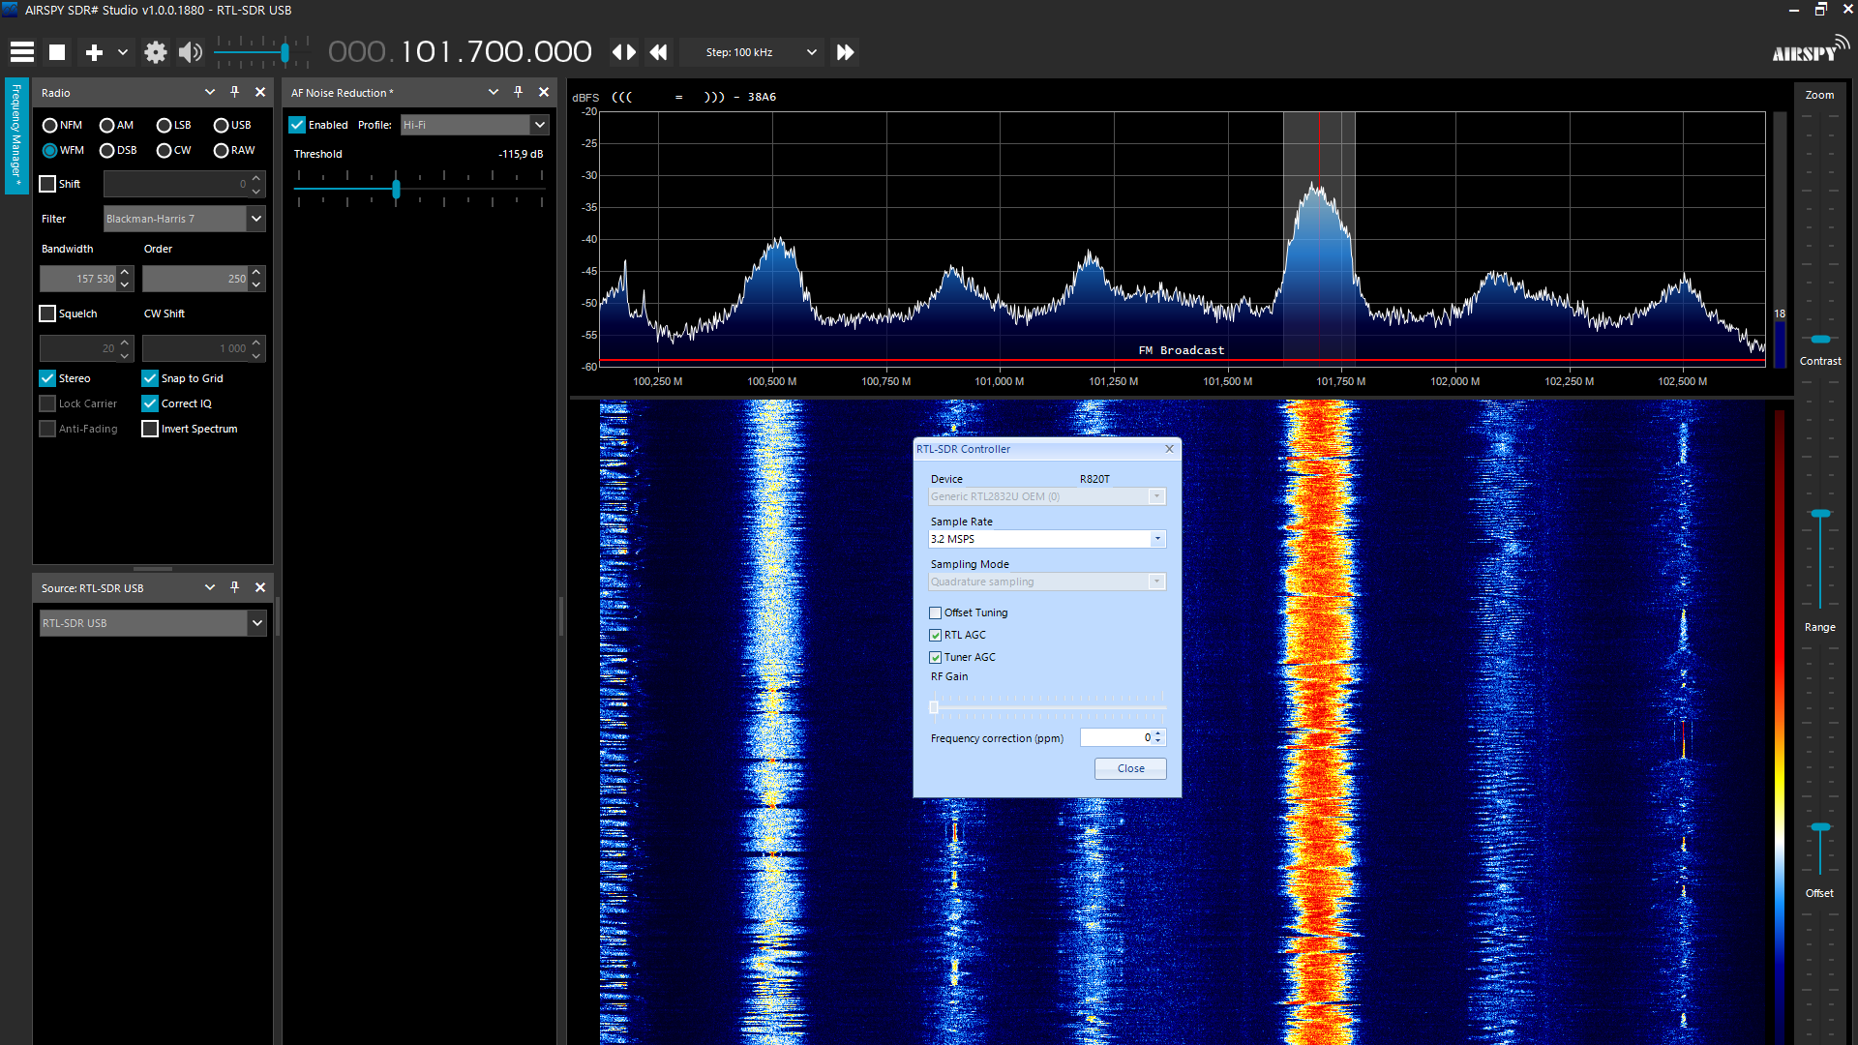
Task: Click the RF Gain slider
Action: click(x=1047, y=706)
